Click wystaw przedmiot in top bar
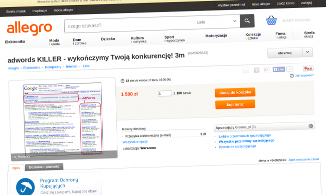Screen dimensions: 326x195 click(231, 5)
